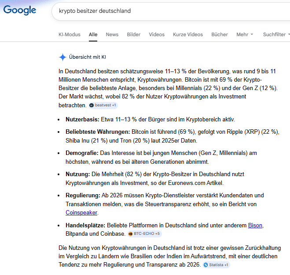290x275 pixels.
Task: Open the beatvest +1 source chip
Action: 103,105
